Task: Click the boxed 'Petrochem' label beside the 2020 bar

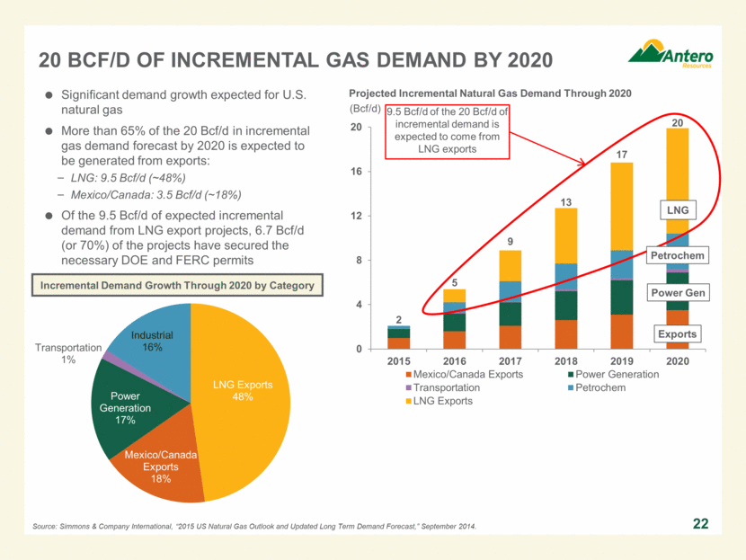Action: pyautogui.click(x=678, y=255)
